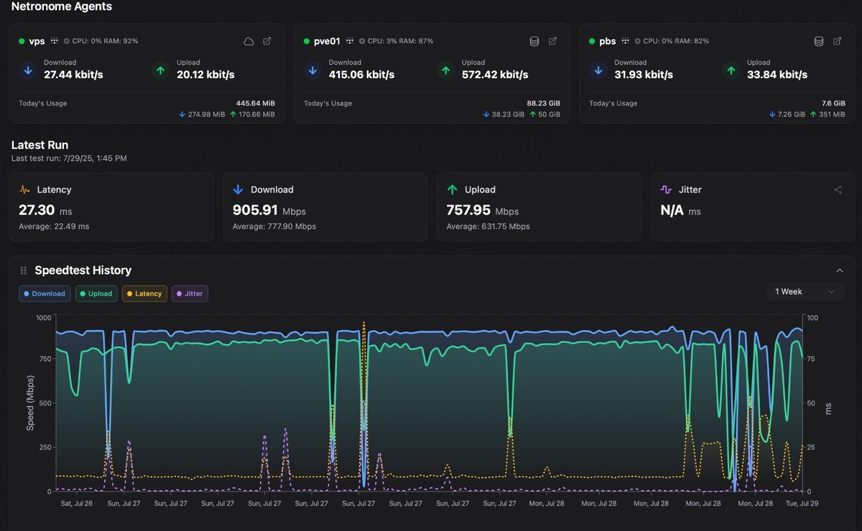Image resolution: width=862 pixels, height=531 pixels.
Task: Grab the Speedtest History drag handle icon
Action: pyautogui.click(x=24, y=271)
